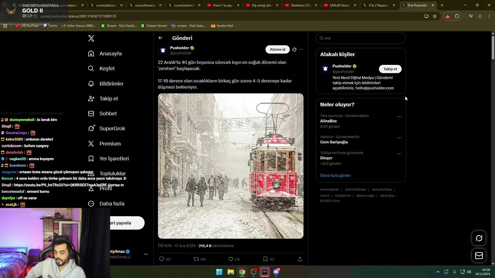Open File Explorer from the taskbar
The height and width of the screenshot is (278, 495).
pos(230,272)
